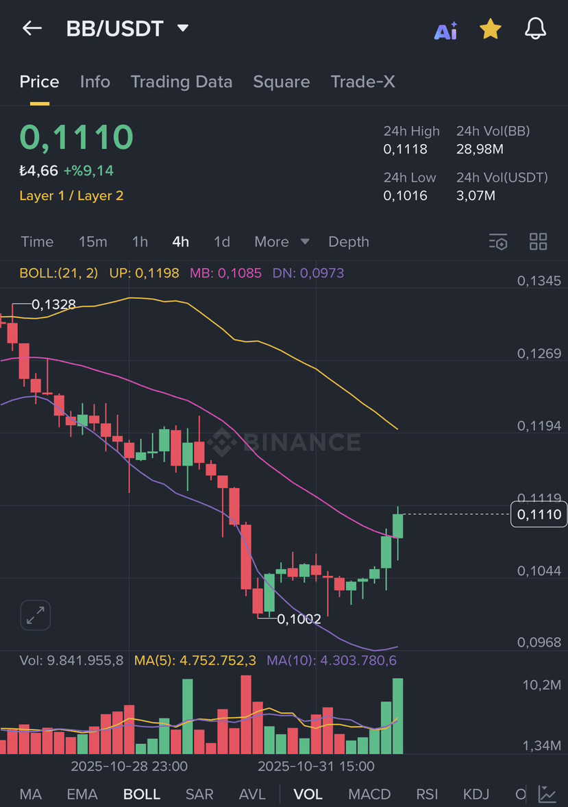Tap the MB: 0,1085 value
The height and width of the screenshot is (807, 568).
[x=225, y=273]
